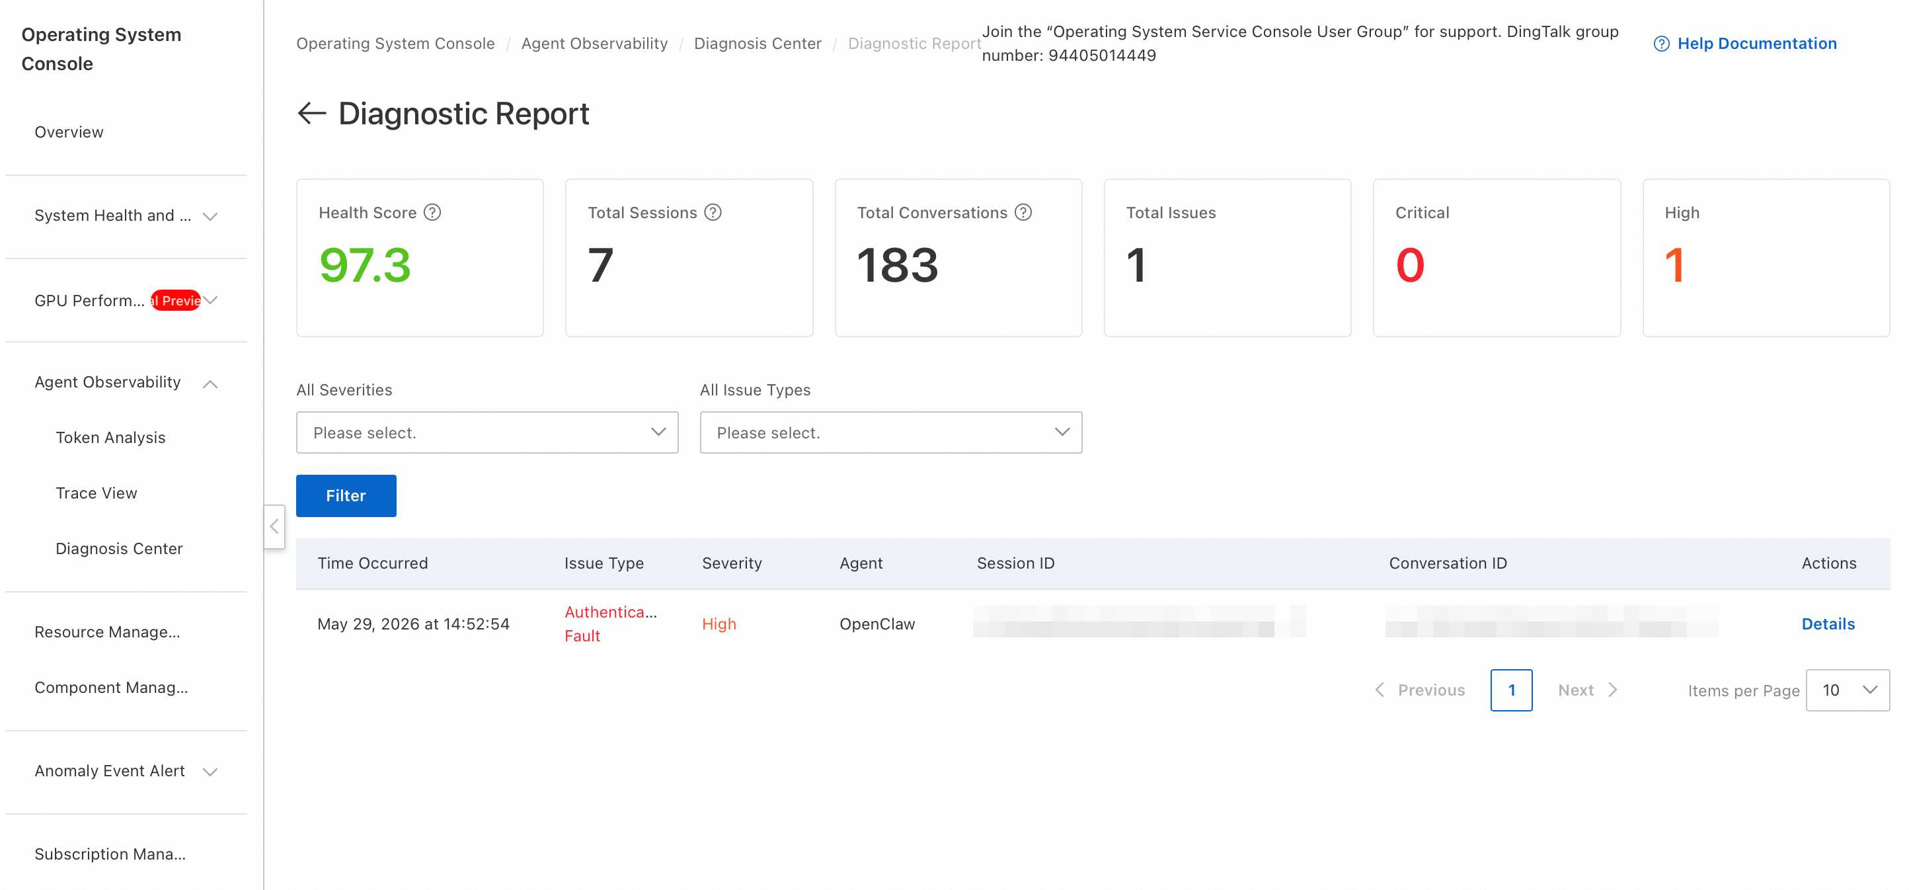The image size is (1909, 890).
Task: Click the May 29, 2026 at 14:52:54 timestamp
Action: [x=414, y=624]
